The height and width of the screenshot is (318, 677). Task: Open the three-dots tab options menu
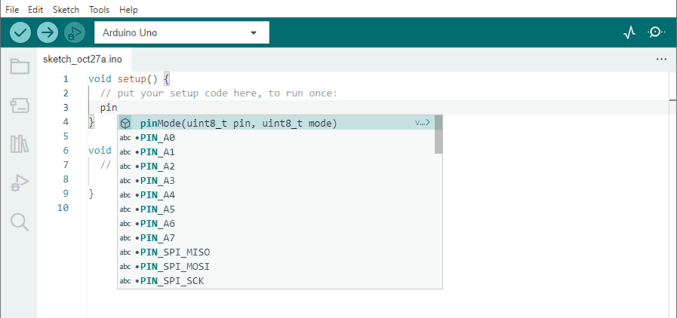(661, 60)
